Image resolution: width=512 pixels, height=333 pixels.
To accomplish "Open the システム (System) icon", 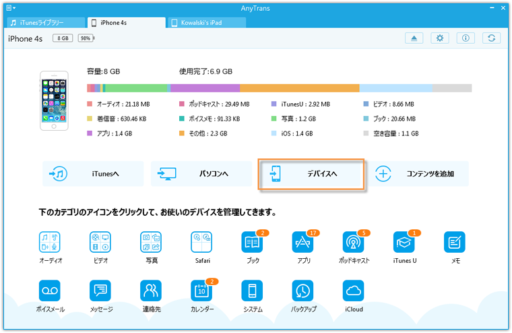I will tap(252, 291).
